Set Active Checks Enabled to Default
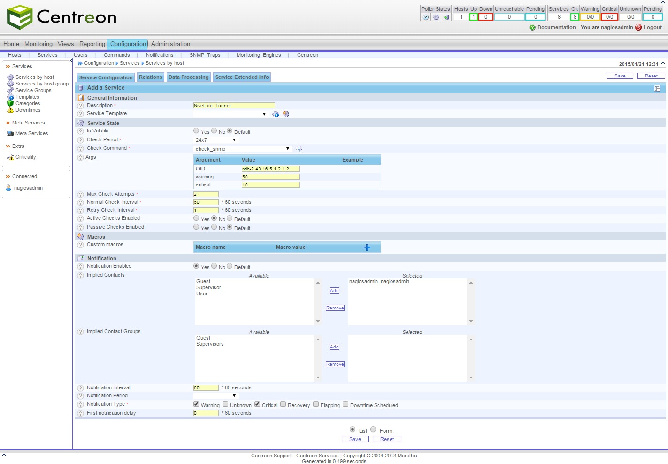 click(x=230, y=218)
